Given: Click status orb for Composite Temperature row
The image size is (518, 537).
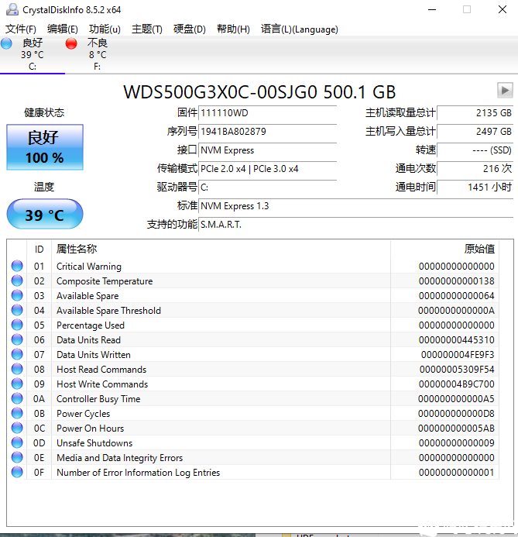Looking at the screenshot, I should click(x=17, y=281).
